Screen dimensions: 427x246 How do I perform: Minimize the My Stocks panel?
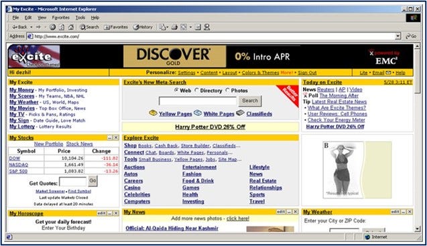(x=109, y=137)
